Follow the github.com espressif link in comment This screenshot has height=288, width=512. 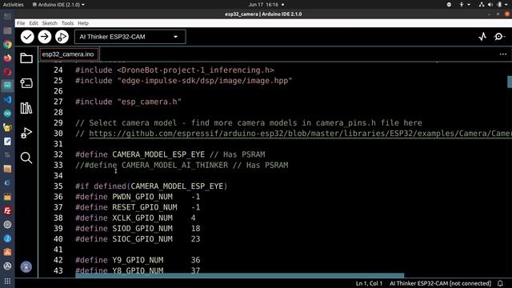tap(300, 134)
